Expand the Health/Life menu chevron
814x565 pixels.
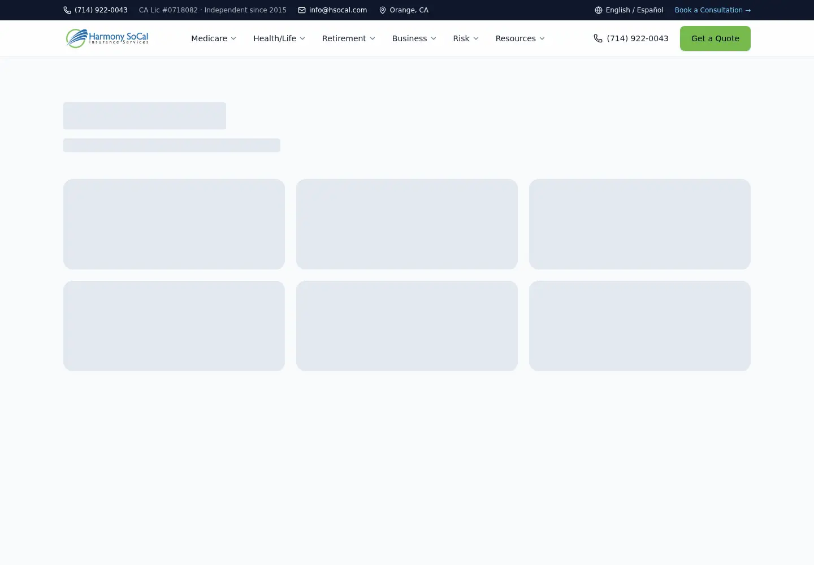pos(302,38)
